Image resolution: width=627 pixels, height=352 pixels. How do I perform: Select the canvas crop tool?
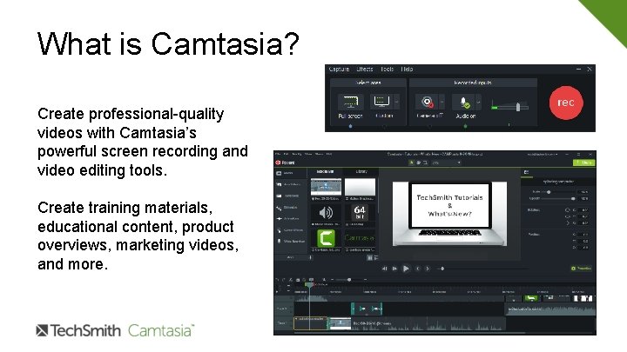[x=426, y=163]
